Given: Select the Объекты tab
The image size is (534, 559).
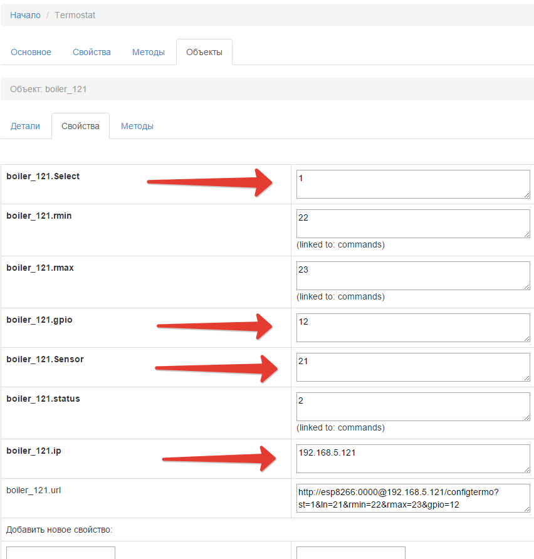Looking at the screenshot, I should (x=204, y=52).
